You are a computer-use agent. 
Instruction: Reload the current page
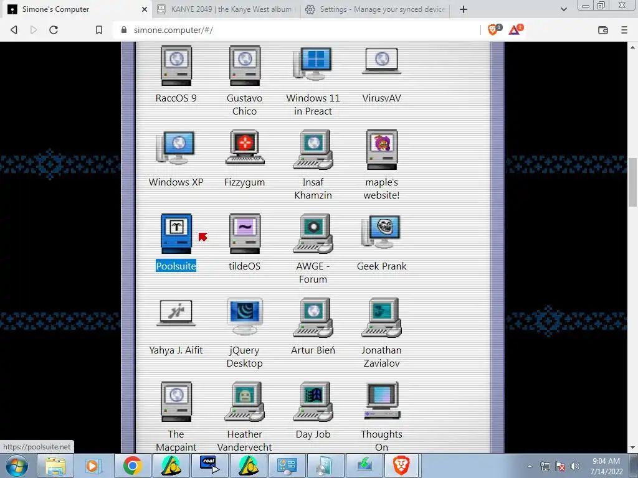pos(54,30)
